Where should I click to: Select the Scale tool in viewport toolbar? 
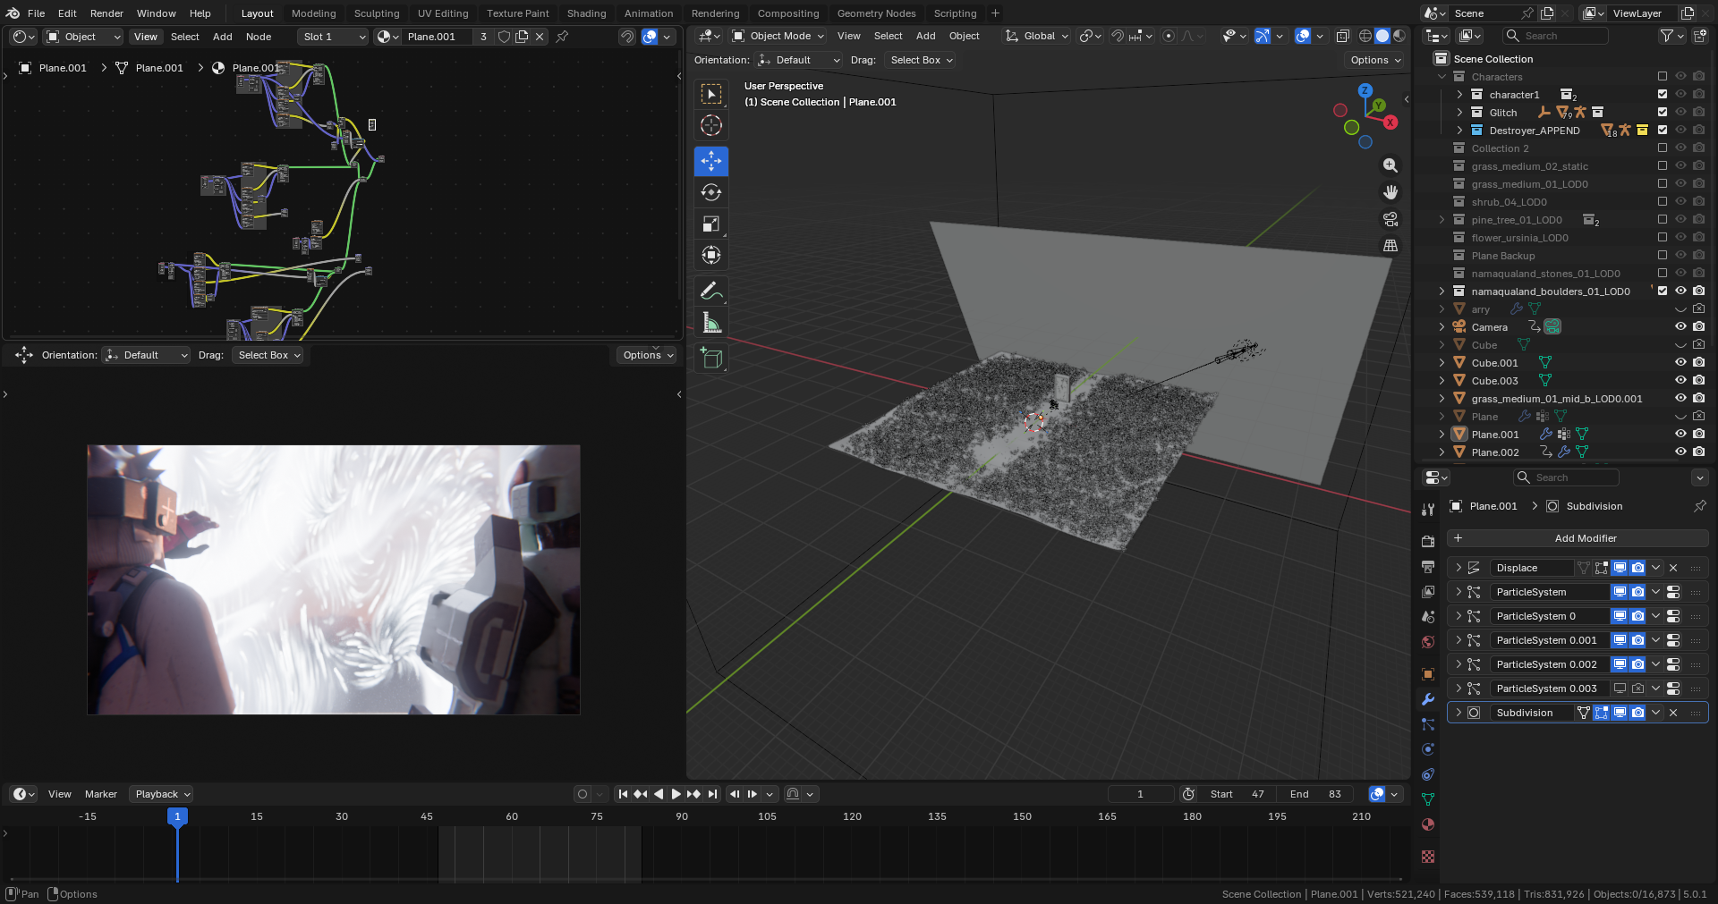pos(711,224)
